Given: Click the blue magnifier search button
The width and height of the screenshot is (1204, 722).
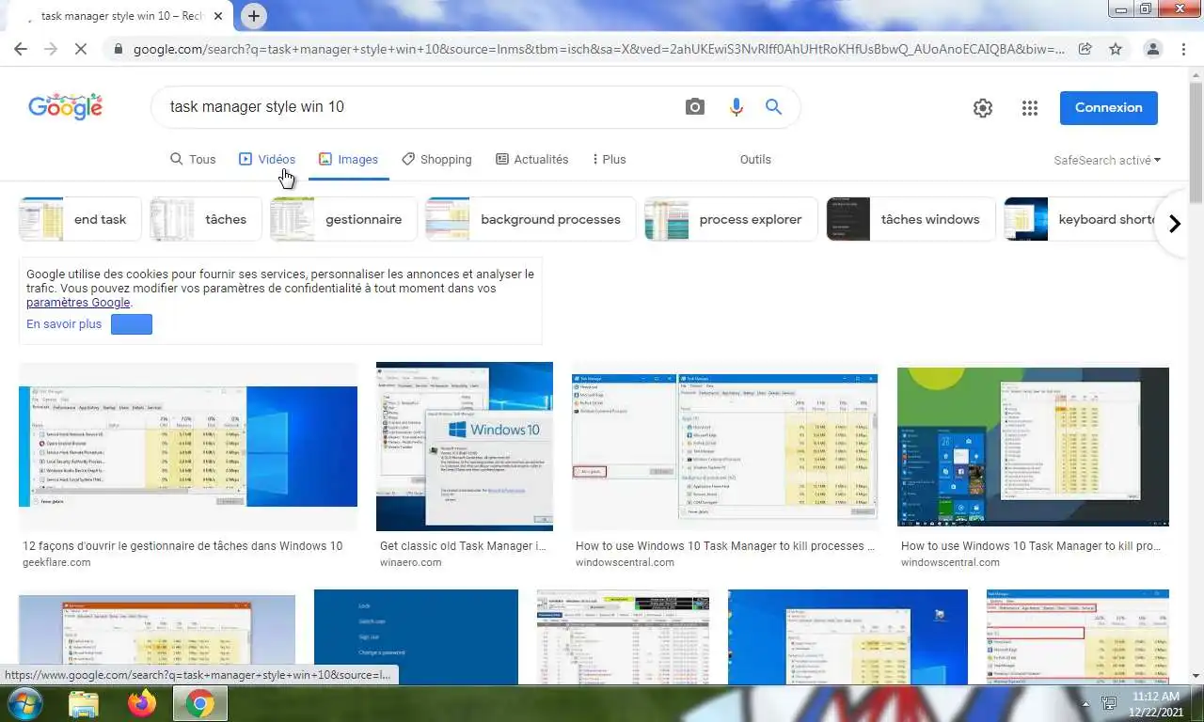Looking at the screenshot, I should 773,107.
